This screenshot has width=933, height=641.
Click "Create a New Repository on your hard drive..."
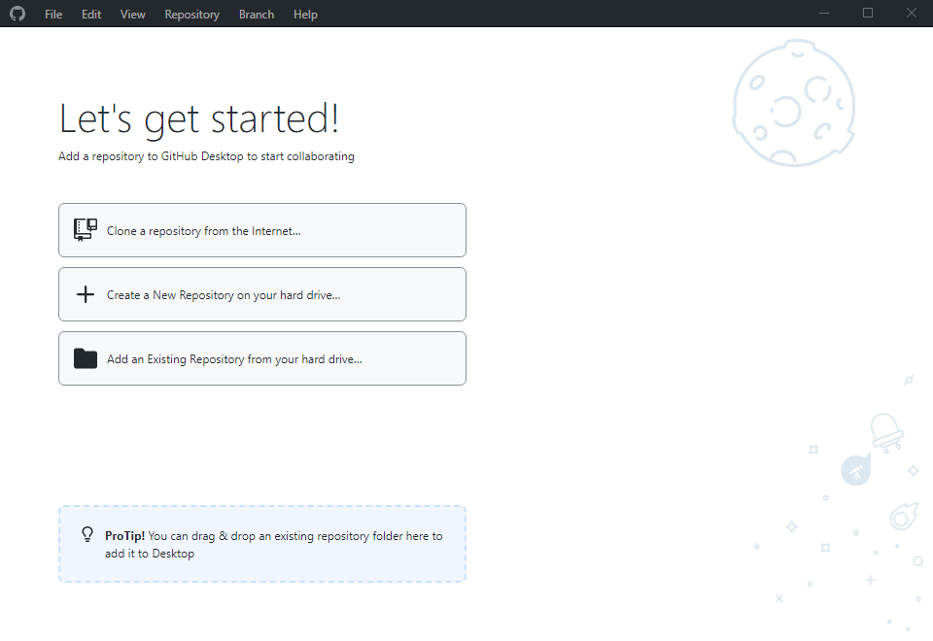coord(261,294)
